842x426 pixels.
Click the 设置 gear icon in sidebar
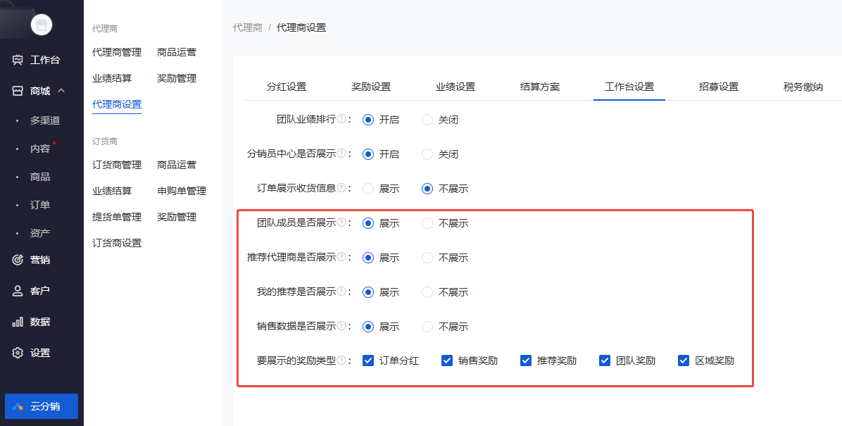tap(18, 353)
